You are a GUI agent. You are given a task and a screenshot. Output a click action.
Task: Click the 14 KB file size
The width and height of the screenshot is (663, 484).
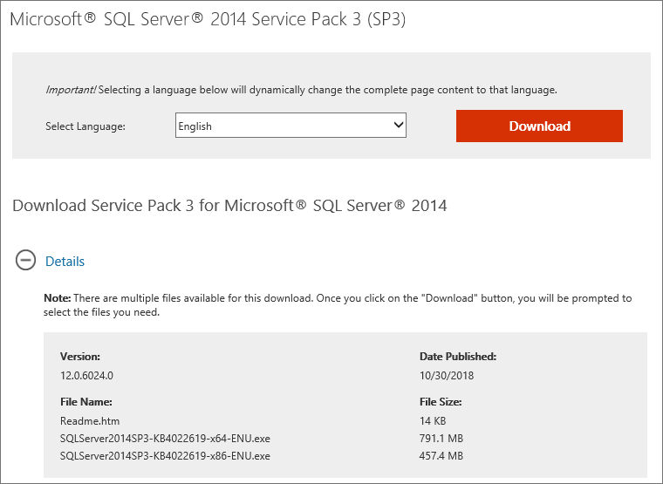(434, 420)
